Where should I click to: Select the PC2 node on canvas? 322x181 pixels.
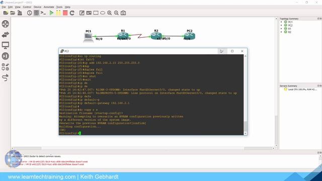point(189,36)
